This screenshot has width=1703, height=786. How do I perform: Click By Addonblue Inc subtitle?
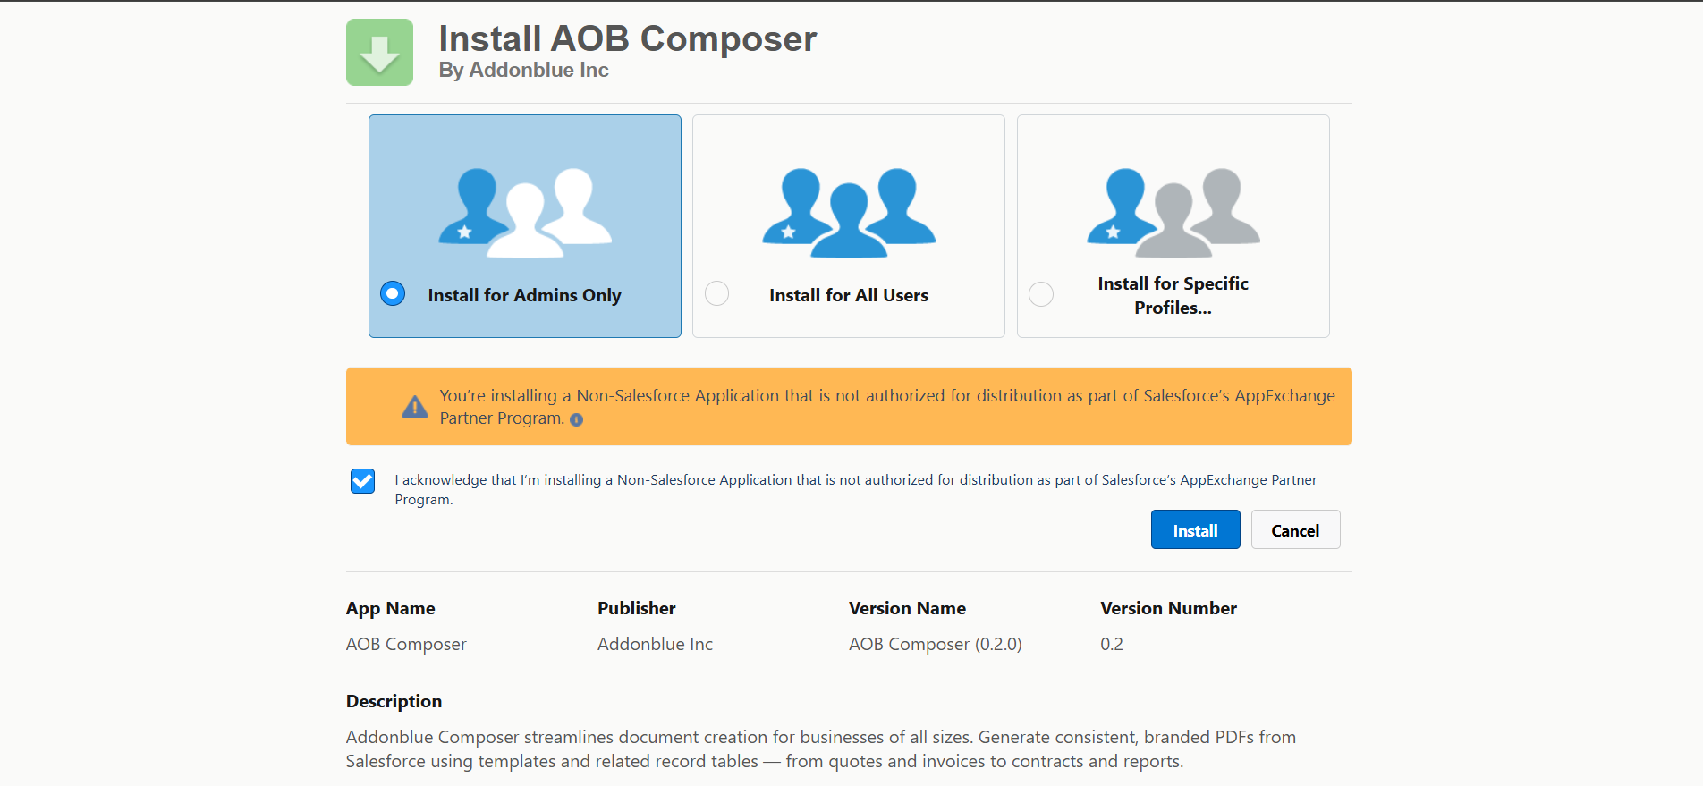[523, 70]
